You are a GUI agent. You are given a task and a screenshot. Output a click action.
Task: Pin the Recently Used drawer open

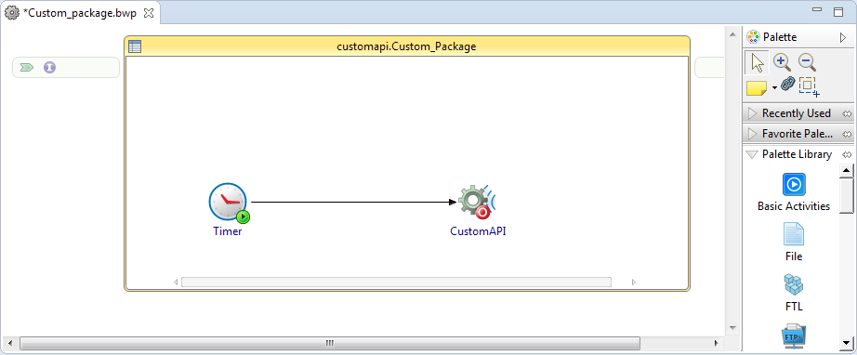click(847, 113)
